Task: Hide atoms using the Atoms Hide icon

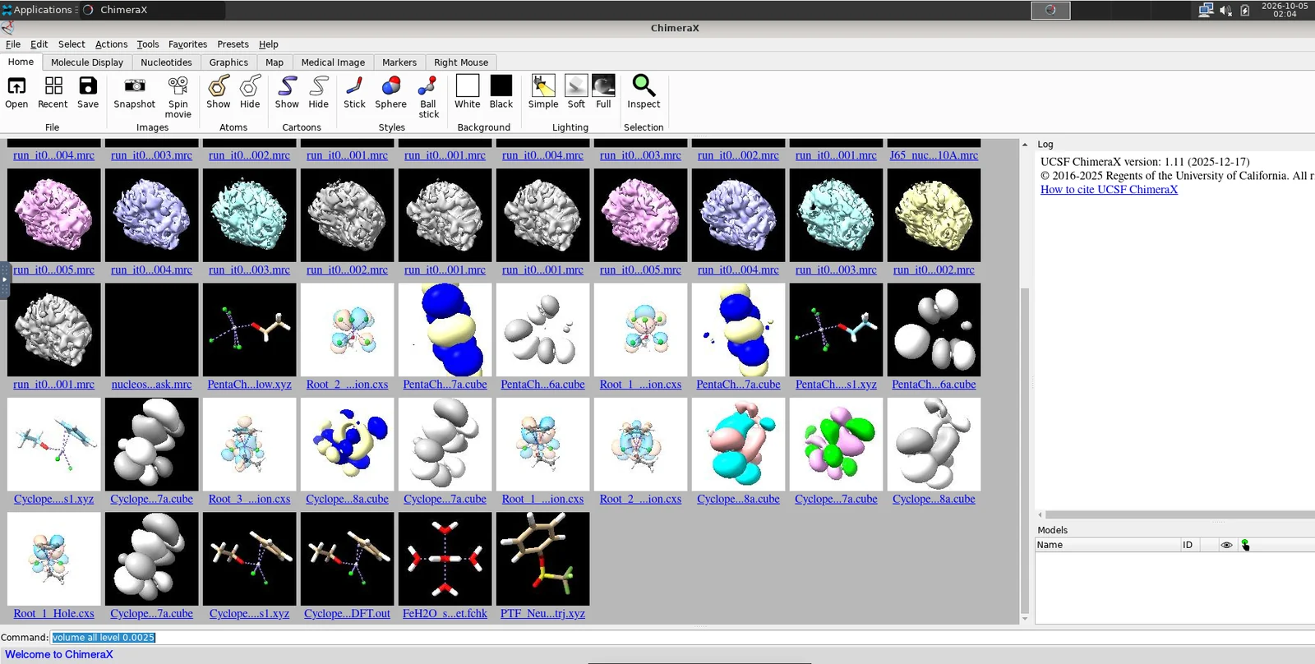Action: (x=250, y=91)
